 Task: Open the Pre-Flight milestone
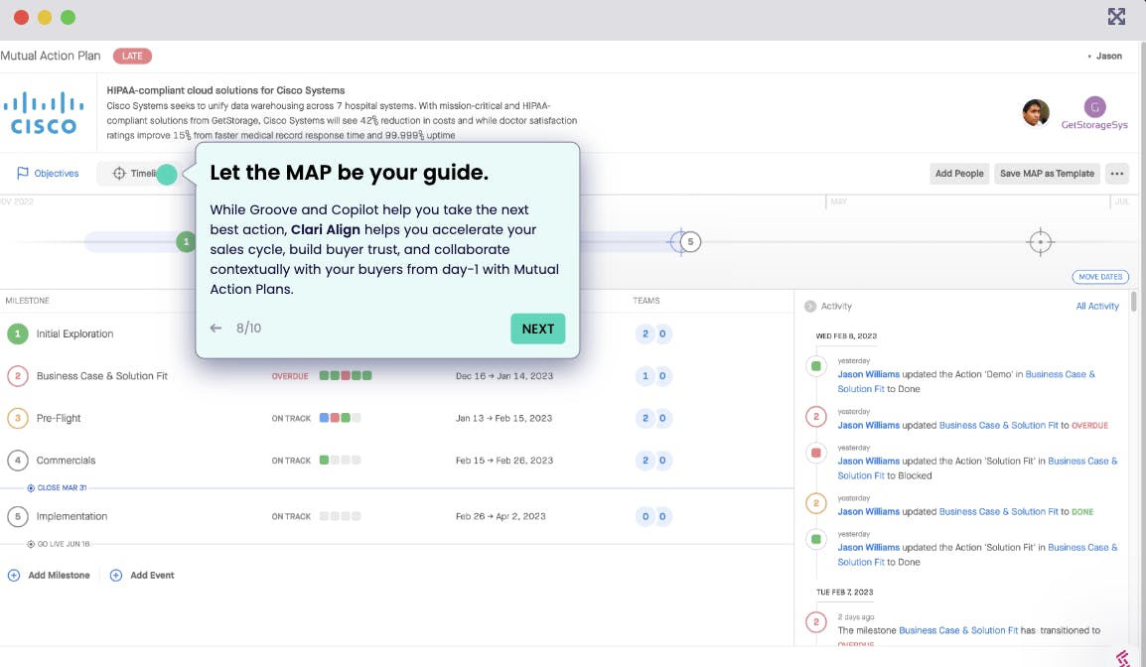59,419
